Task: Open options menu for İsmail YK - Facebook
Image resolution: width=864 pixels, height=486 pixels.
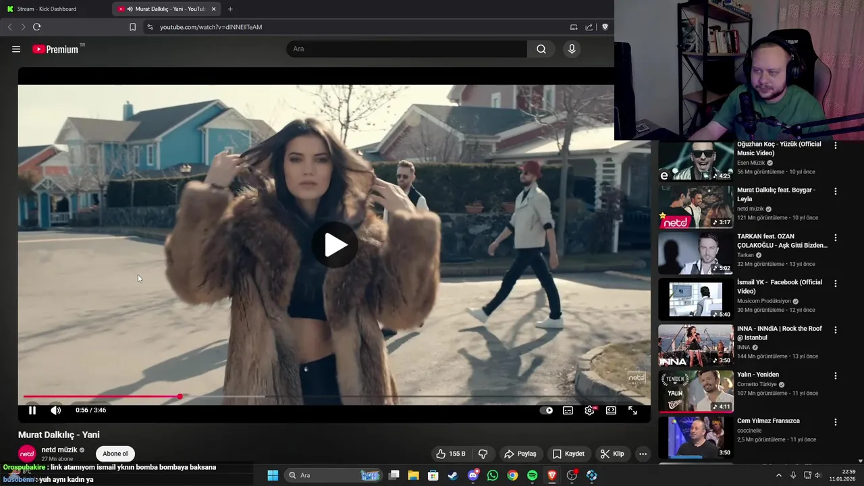Action: pyautogui.click(x=836, y=283)
